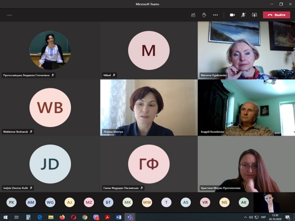Select Христина Моряк-Протопопова video tile
The height and width of the screenshot is (221, 295).
(x=246, y=164)
